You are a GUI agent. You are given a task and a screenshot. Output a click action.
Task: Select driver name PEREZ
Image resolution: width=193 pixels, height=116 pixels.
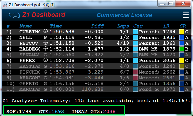[27, 60]
